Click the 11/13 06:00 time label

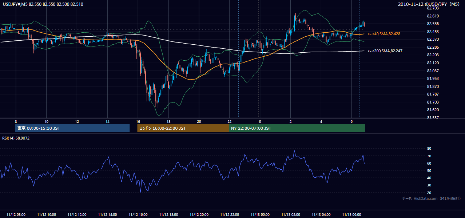tap(352, 215)
